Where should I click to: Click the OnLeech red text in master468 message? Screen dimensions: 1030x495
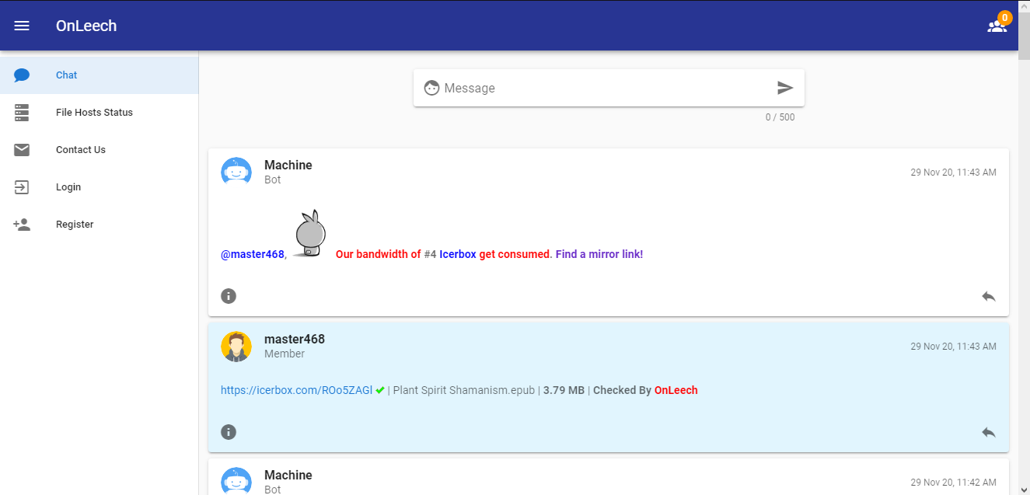(676, 390)
